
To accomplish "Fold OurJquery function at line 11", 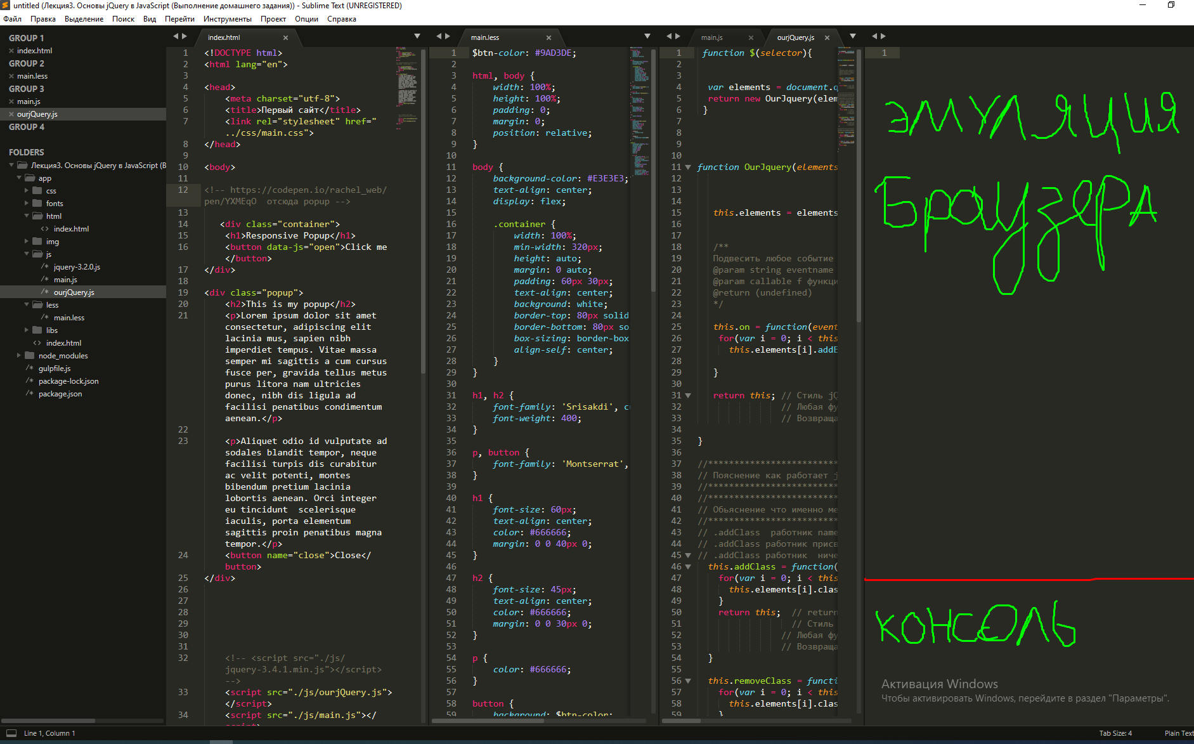I will 688,167.
